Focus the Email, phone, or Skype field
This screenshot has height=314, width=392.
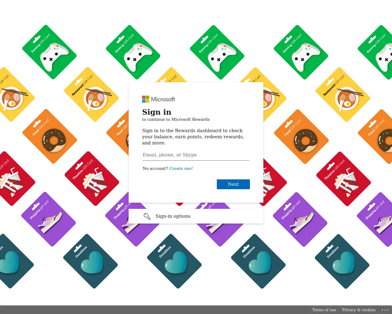[x=196, y=155]
